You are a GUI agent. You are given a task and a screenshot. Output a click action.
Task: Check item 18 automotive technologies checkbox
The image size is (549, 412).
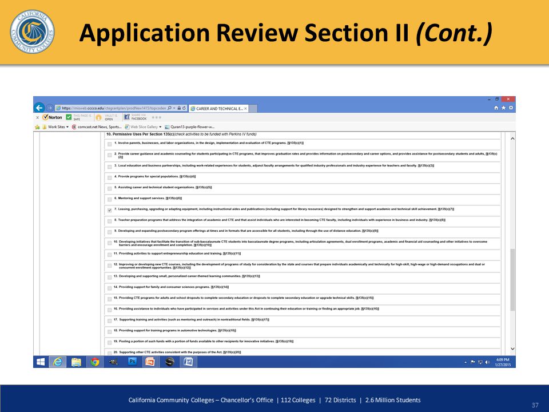(x=110, y=331)
